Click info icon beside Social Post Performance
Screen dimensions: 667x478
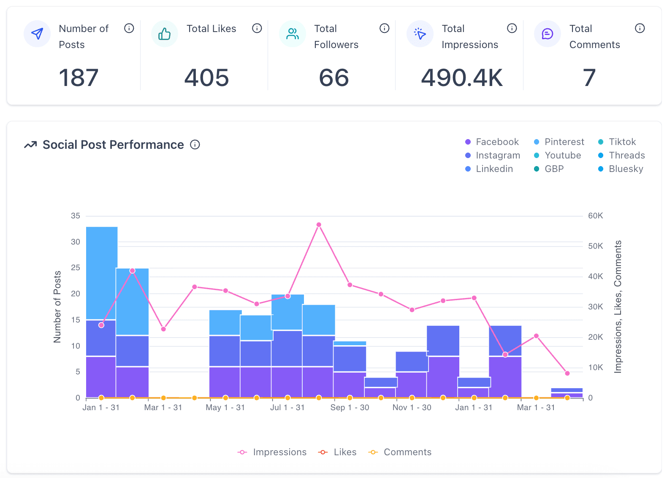[195, 145]
